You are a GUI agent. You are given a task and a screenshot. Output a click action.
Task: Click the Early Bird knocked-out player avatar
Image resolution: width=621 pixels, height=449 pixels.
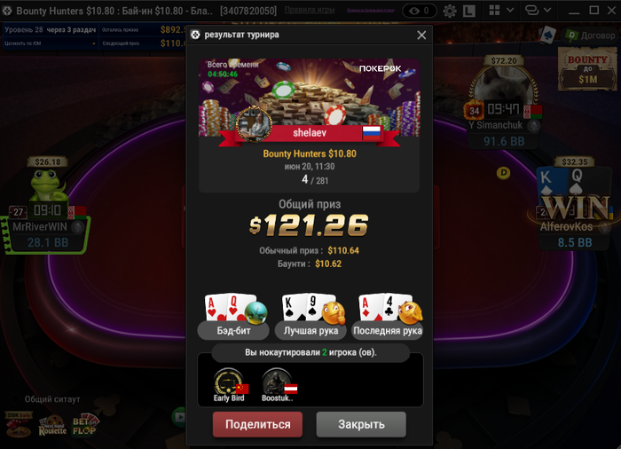(x=229, y=382)
